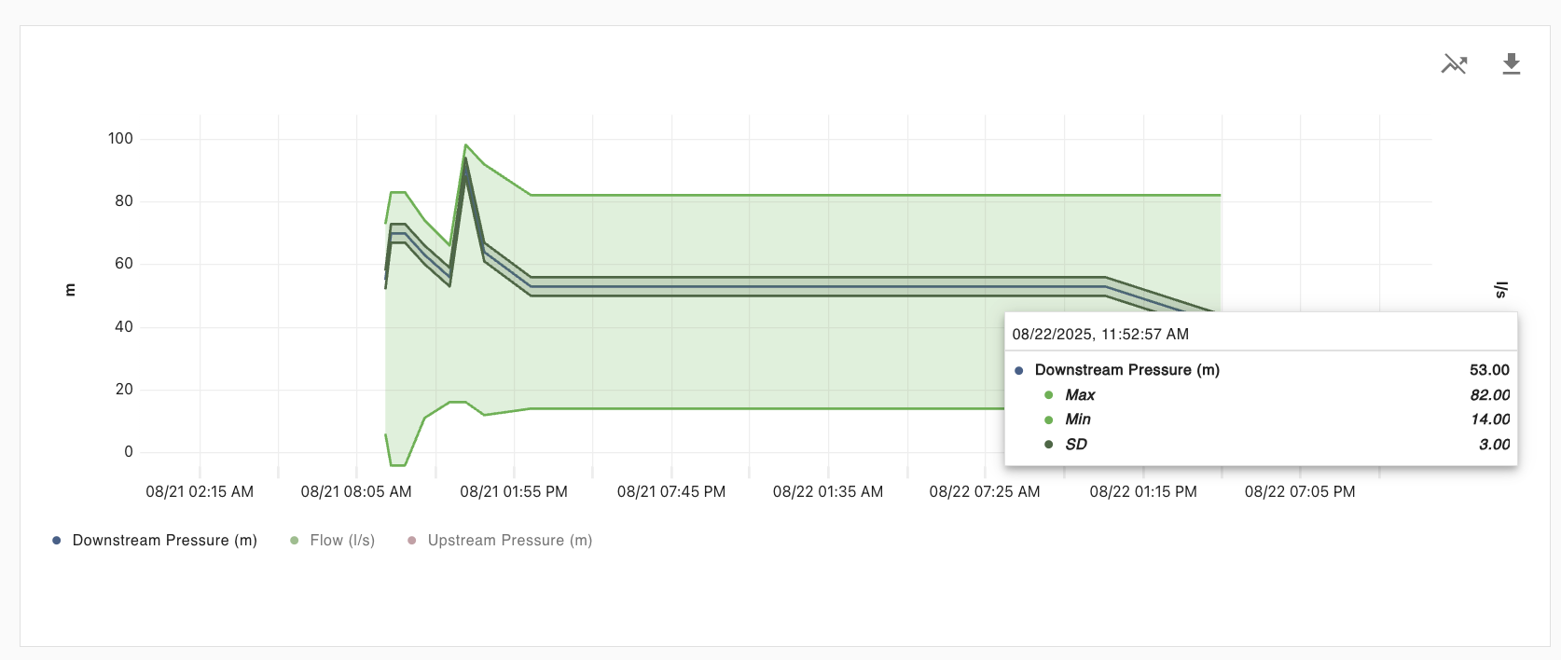1561x660 pixels.
Task: Click the 82.00 Max value in tooltip
Action: pyautogui.click(x=1489, y=395)
